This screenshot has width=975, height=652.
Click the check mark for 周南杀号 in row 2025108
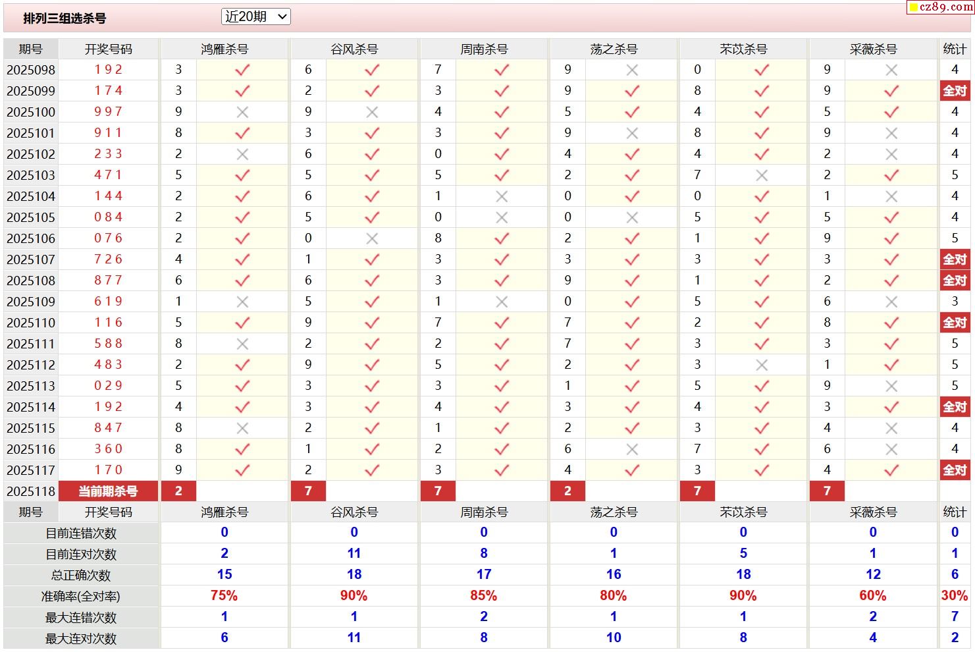502,281
